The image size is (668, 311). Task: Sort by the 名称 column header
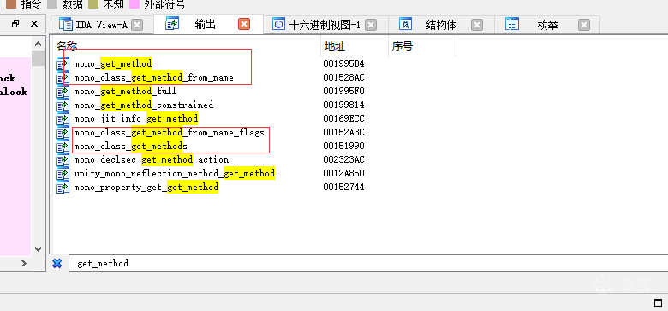[x=187, y=46]
